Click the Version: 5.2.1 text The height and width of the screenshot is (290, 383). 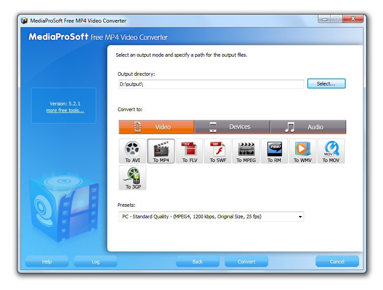(65, 104)
